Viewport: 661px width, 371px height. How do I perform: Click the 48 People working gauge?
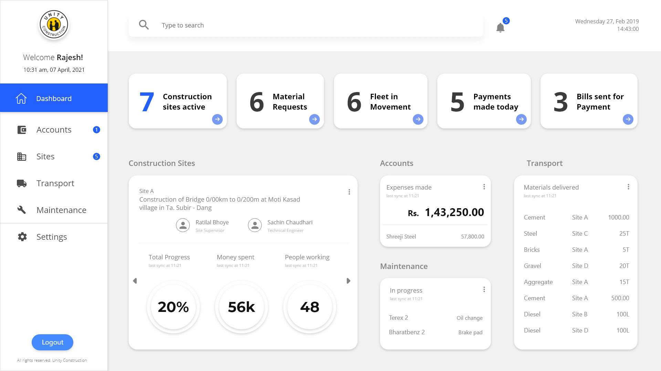click(x=309, y=307)
